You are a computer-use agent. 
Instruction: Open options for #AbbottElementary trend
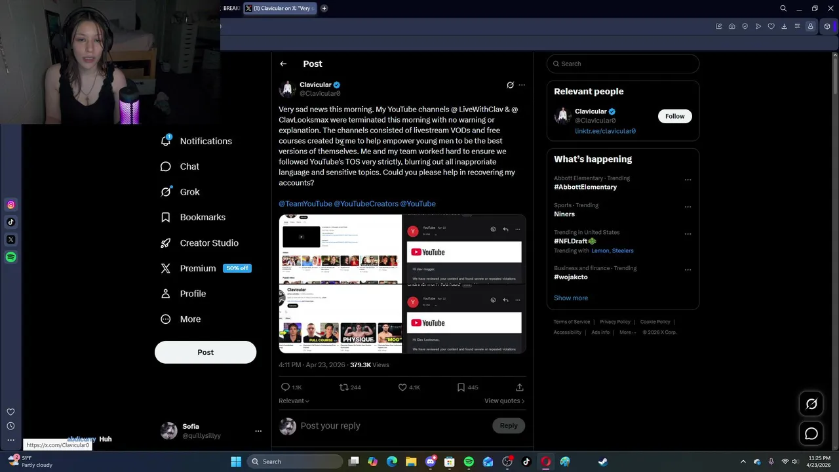[688, 180]
